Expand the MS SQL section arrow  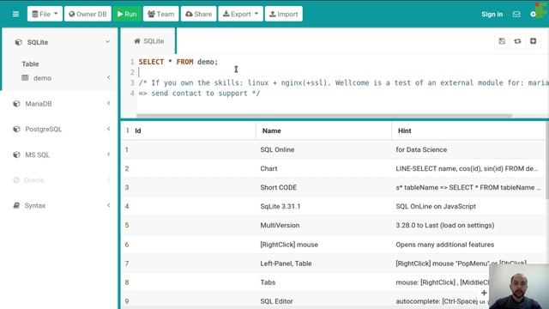click(x=109, y=154)
